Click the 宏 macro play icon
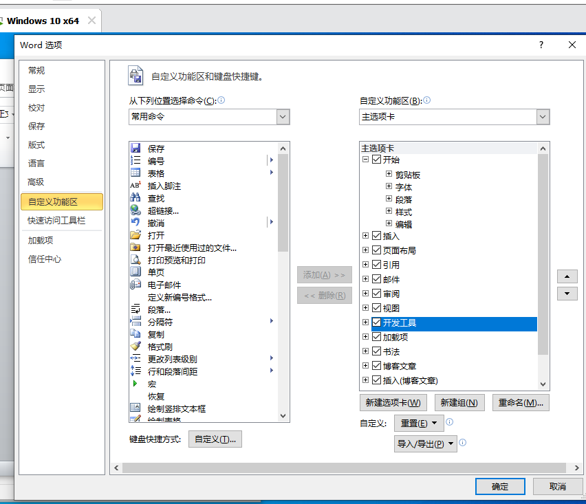The height and width of the screenshot is (504, 586). click(x=135, y=383)
